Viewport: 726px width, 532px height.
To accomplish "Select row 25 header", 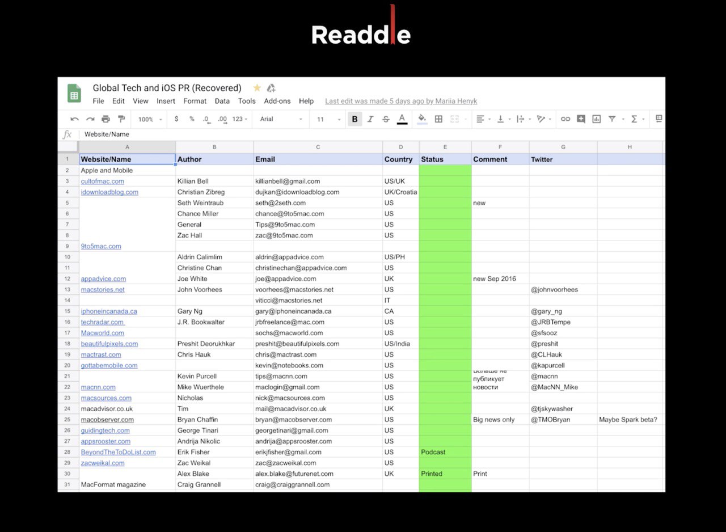I will coord(68,420).
